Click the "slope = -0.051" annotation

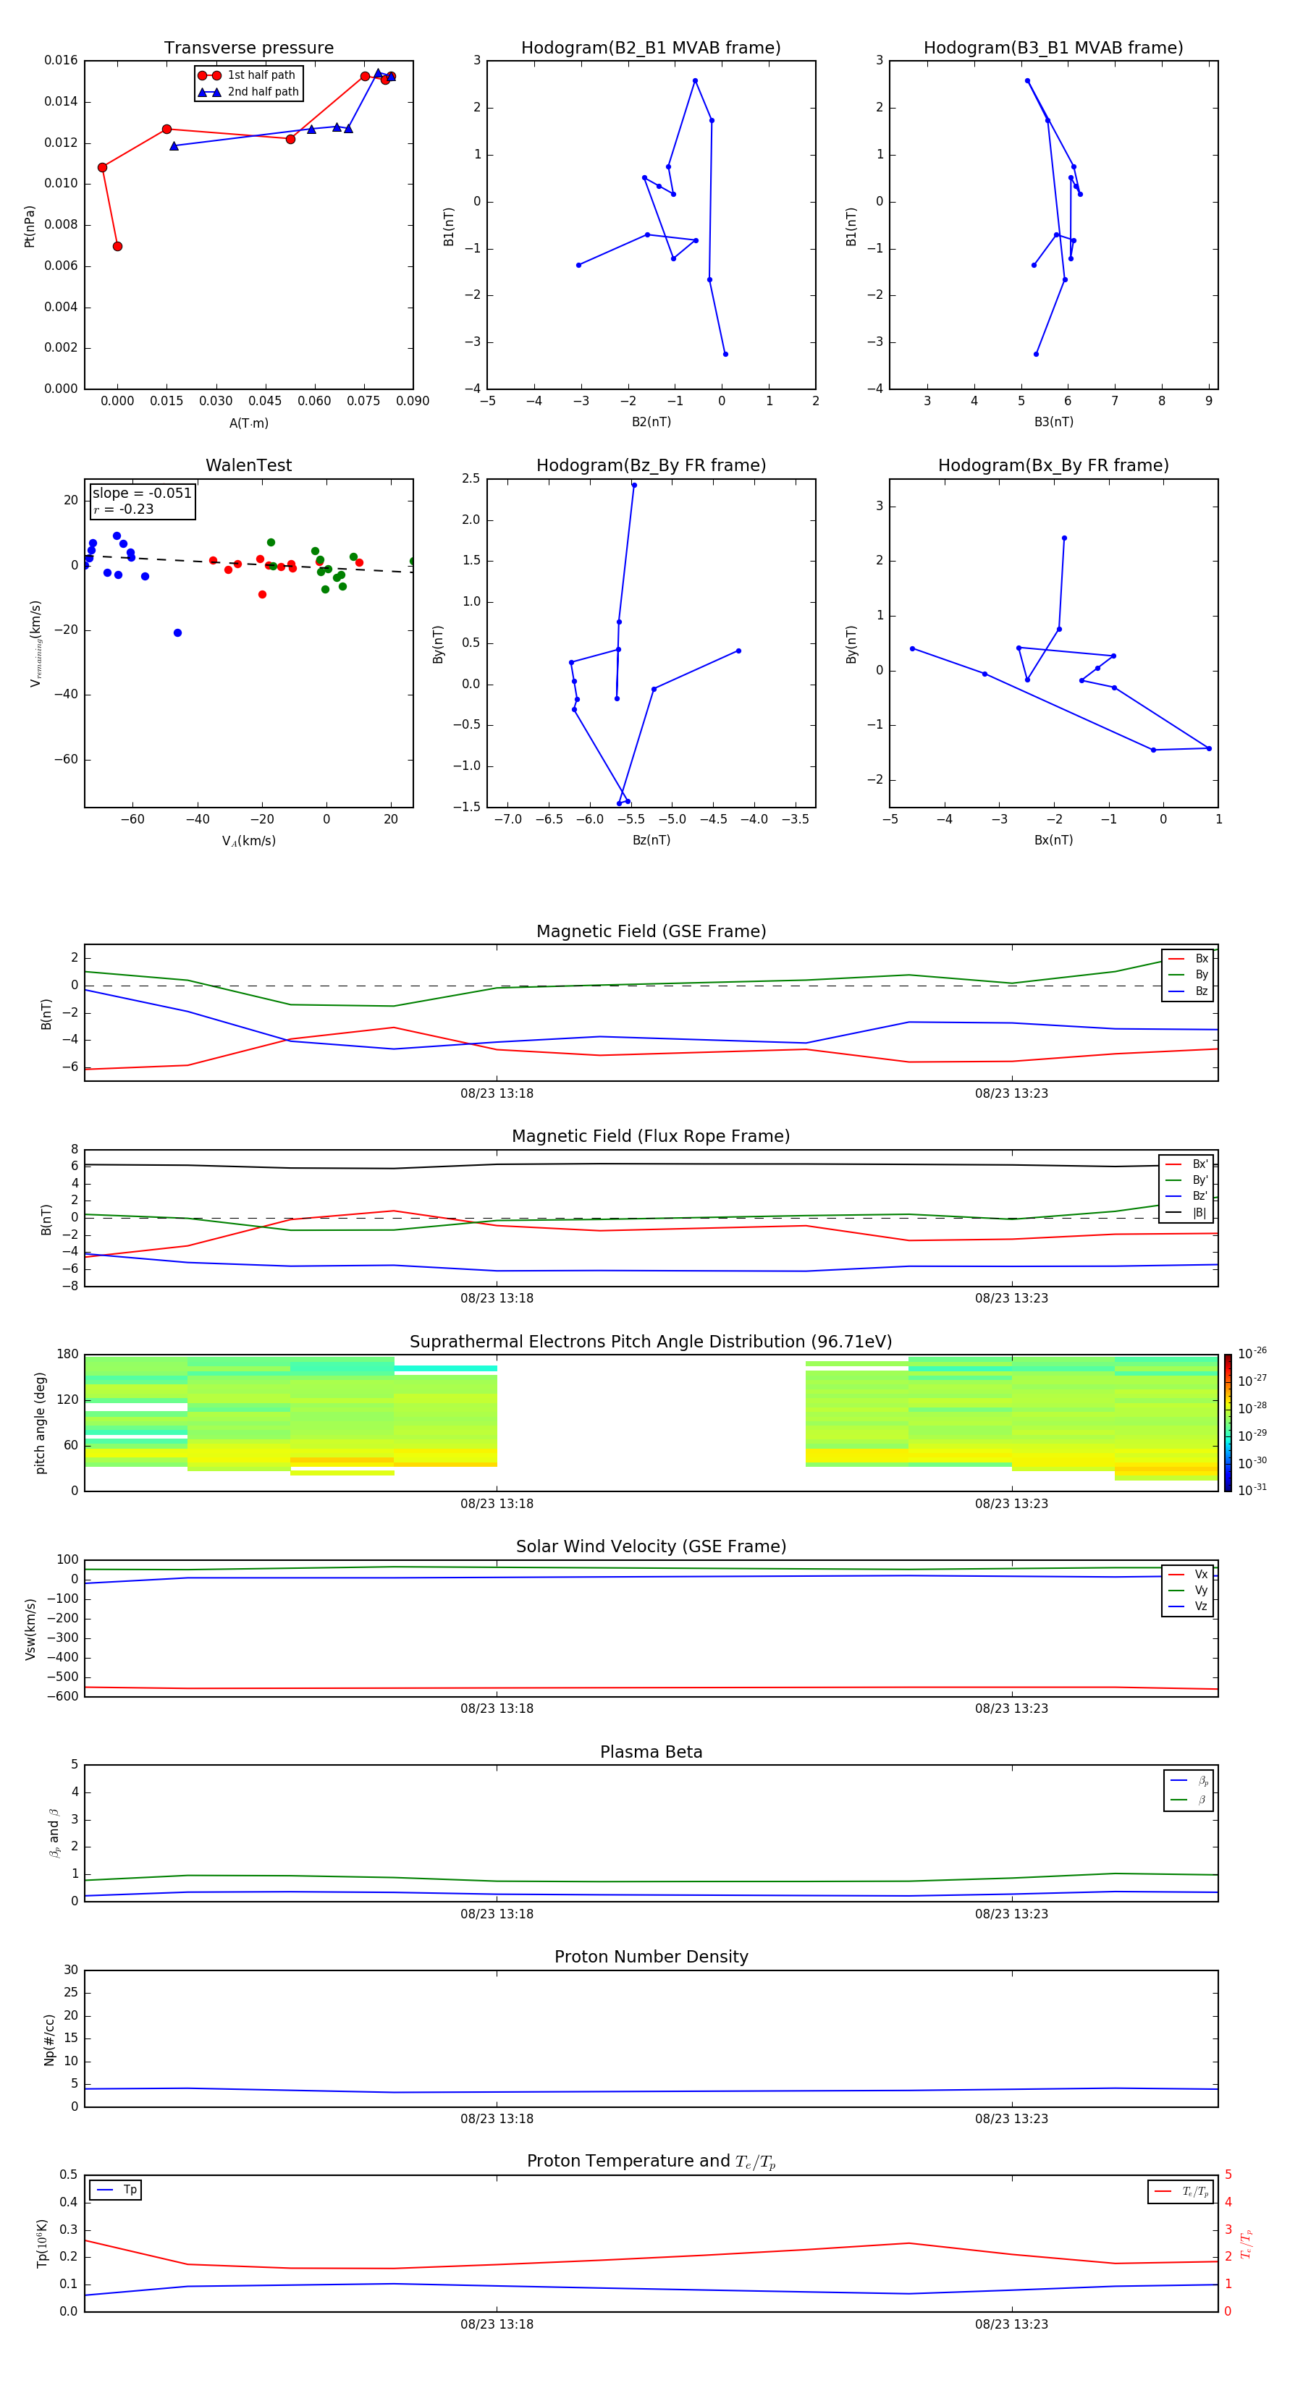[x=142, y=494]
